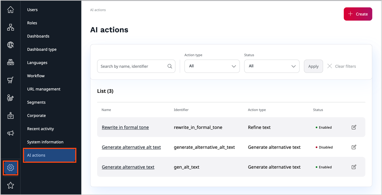Open the Workflow menu item
This screenshot has width=382, height=195.
tap(36, 76)
